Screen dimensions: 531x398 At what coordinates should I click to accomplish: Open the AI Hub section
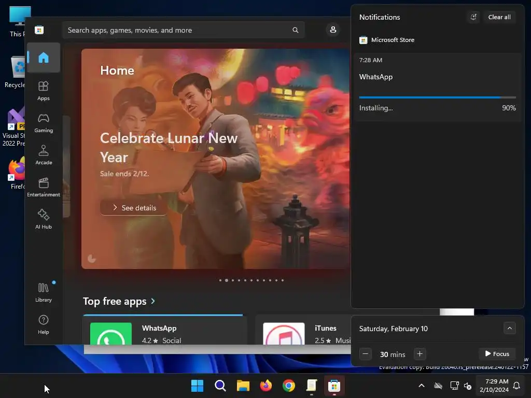[x=44, y=219]
